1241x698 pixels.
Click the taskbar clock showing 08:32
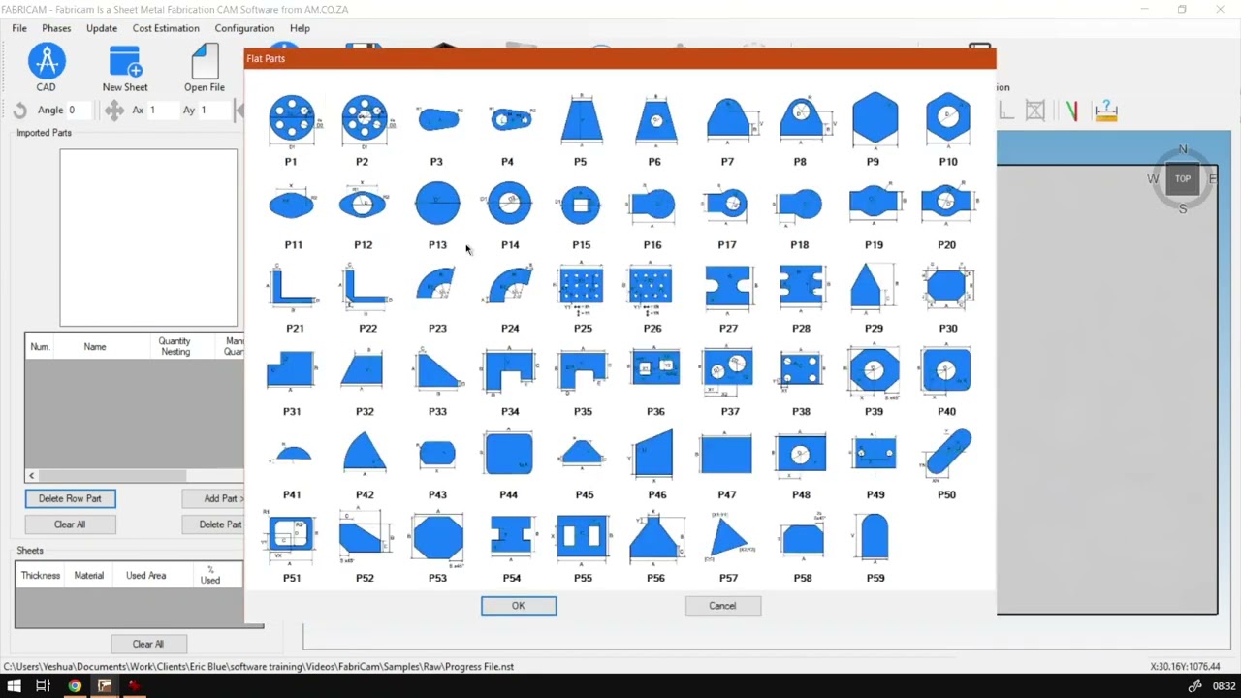tap(1224, 686)
